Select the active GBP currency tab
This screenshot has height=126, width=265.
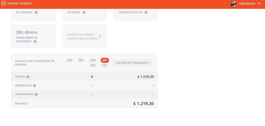pyautogui.click(x=105, y=60)
